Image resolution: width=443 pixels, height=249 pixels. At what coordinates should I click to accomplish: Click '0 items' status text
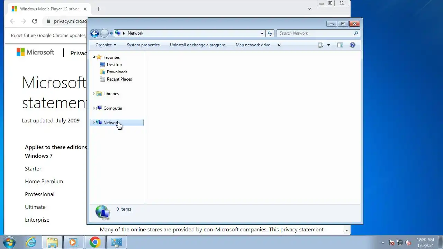pos(124,209)
